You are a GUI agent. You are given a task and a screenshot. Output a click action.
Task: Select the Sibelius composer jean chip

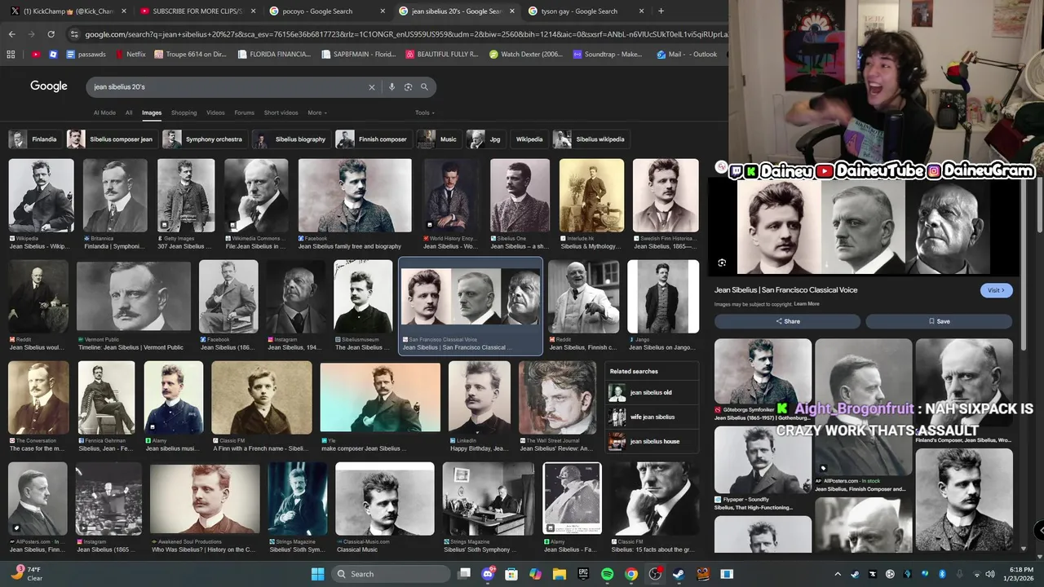click(x=111, y=139)
